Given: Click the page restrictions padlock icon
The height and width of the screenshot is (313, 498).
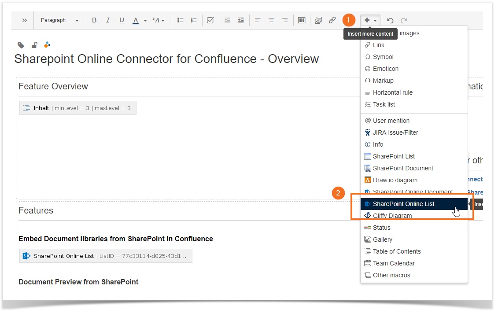Looking at the screenshot, I should [34, 45].
